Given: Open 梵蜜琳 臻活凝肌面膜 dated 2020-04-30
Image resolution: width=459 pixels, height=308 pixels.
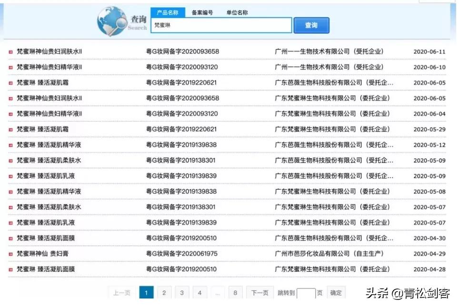Looking at the screenshot, I should point(46,238).
